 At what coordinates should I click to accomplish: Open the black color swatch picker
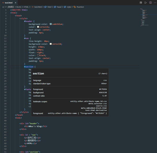click(38, 55)
